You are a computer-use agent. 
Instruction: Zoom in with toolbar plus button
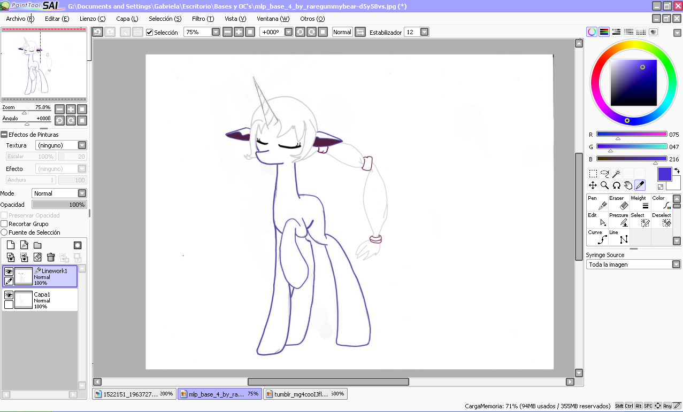tap(239, 32)
